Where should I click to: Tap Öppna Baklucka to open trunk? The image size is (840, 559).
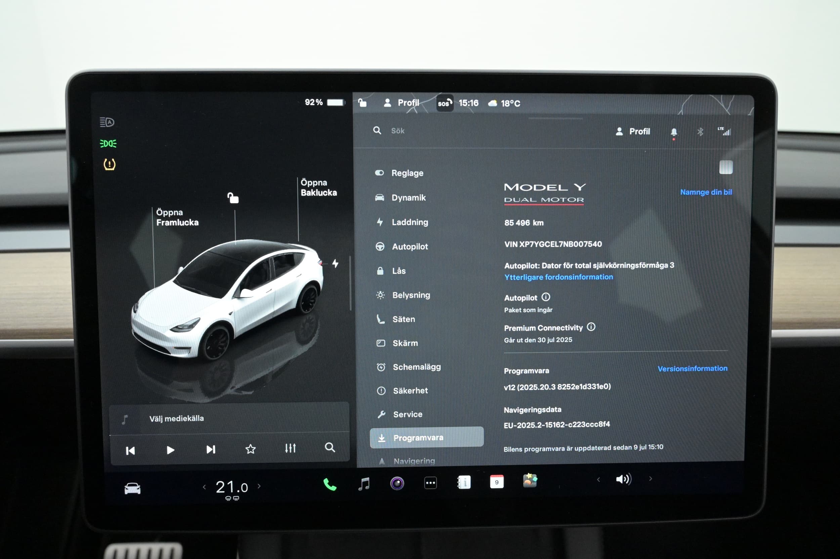click(319, 188)
